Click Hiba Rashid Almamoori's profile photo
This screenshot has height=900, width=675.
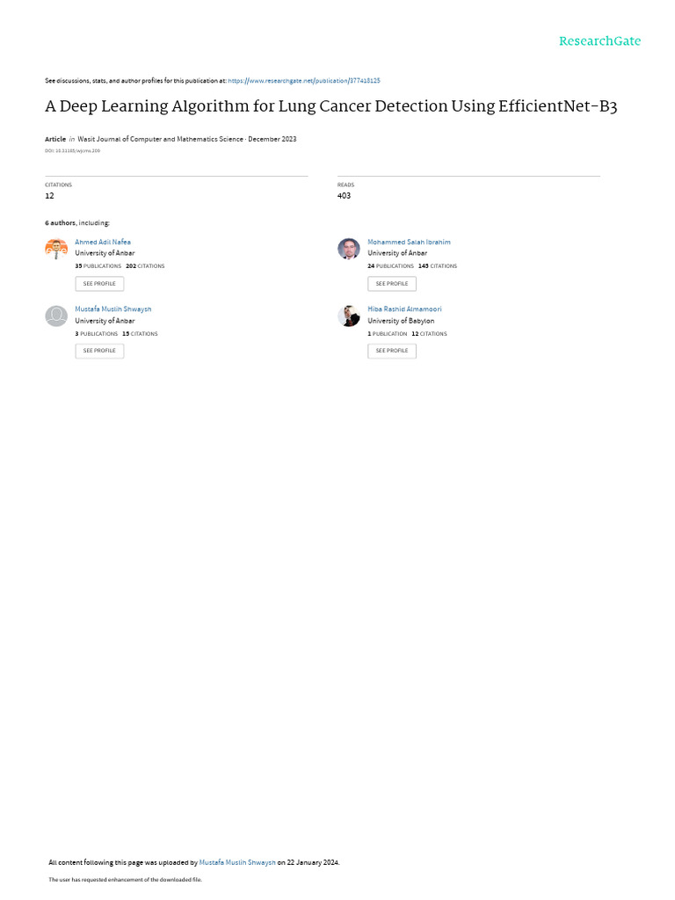pos(349,316)
